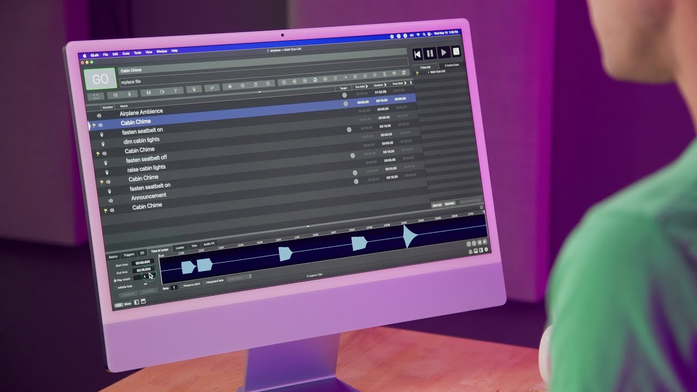
Task: Click the big green GO button
Action: point(100,79)
